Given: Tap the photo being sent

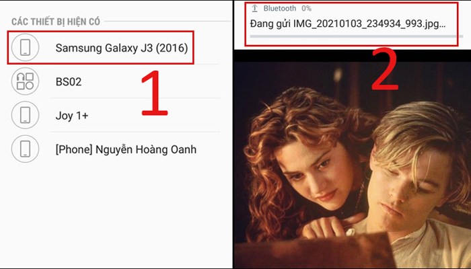Looking at the screenshot, I should pyautogui.click(x=353, y=165).
